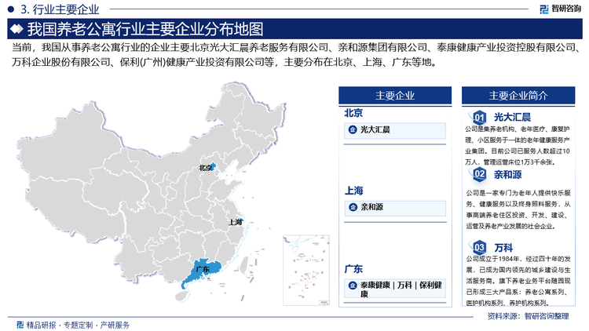This screenshot has width=589, height=331.
Task: Click the highlighted 北京 area on the map
Action: click(212, 166)
